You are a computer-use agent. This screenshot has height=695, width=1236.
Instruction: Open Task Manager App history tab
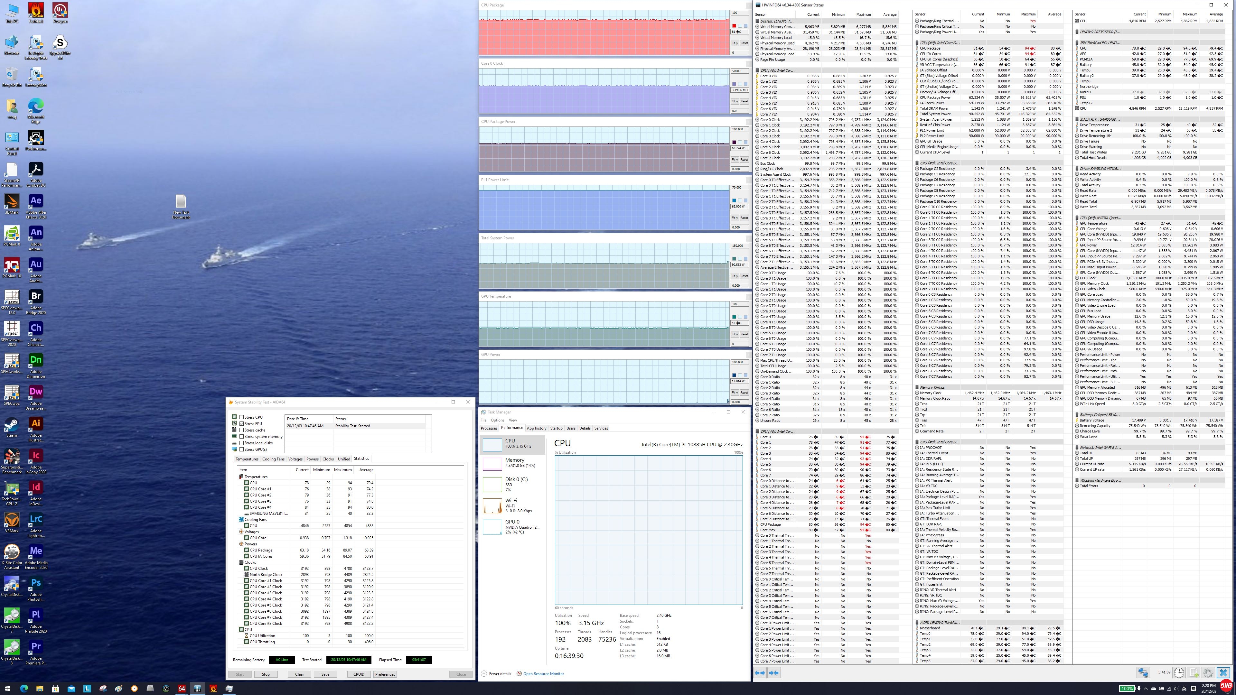coord(537,428)
